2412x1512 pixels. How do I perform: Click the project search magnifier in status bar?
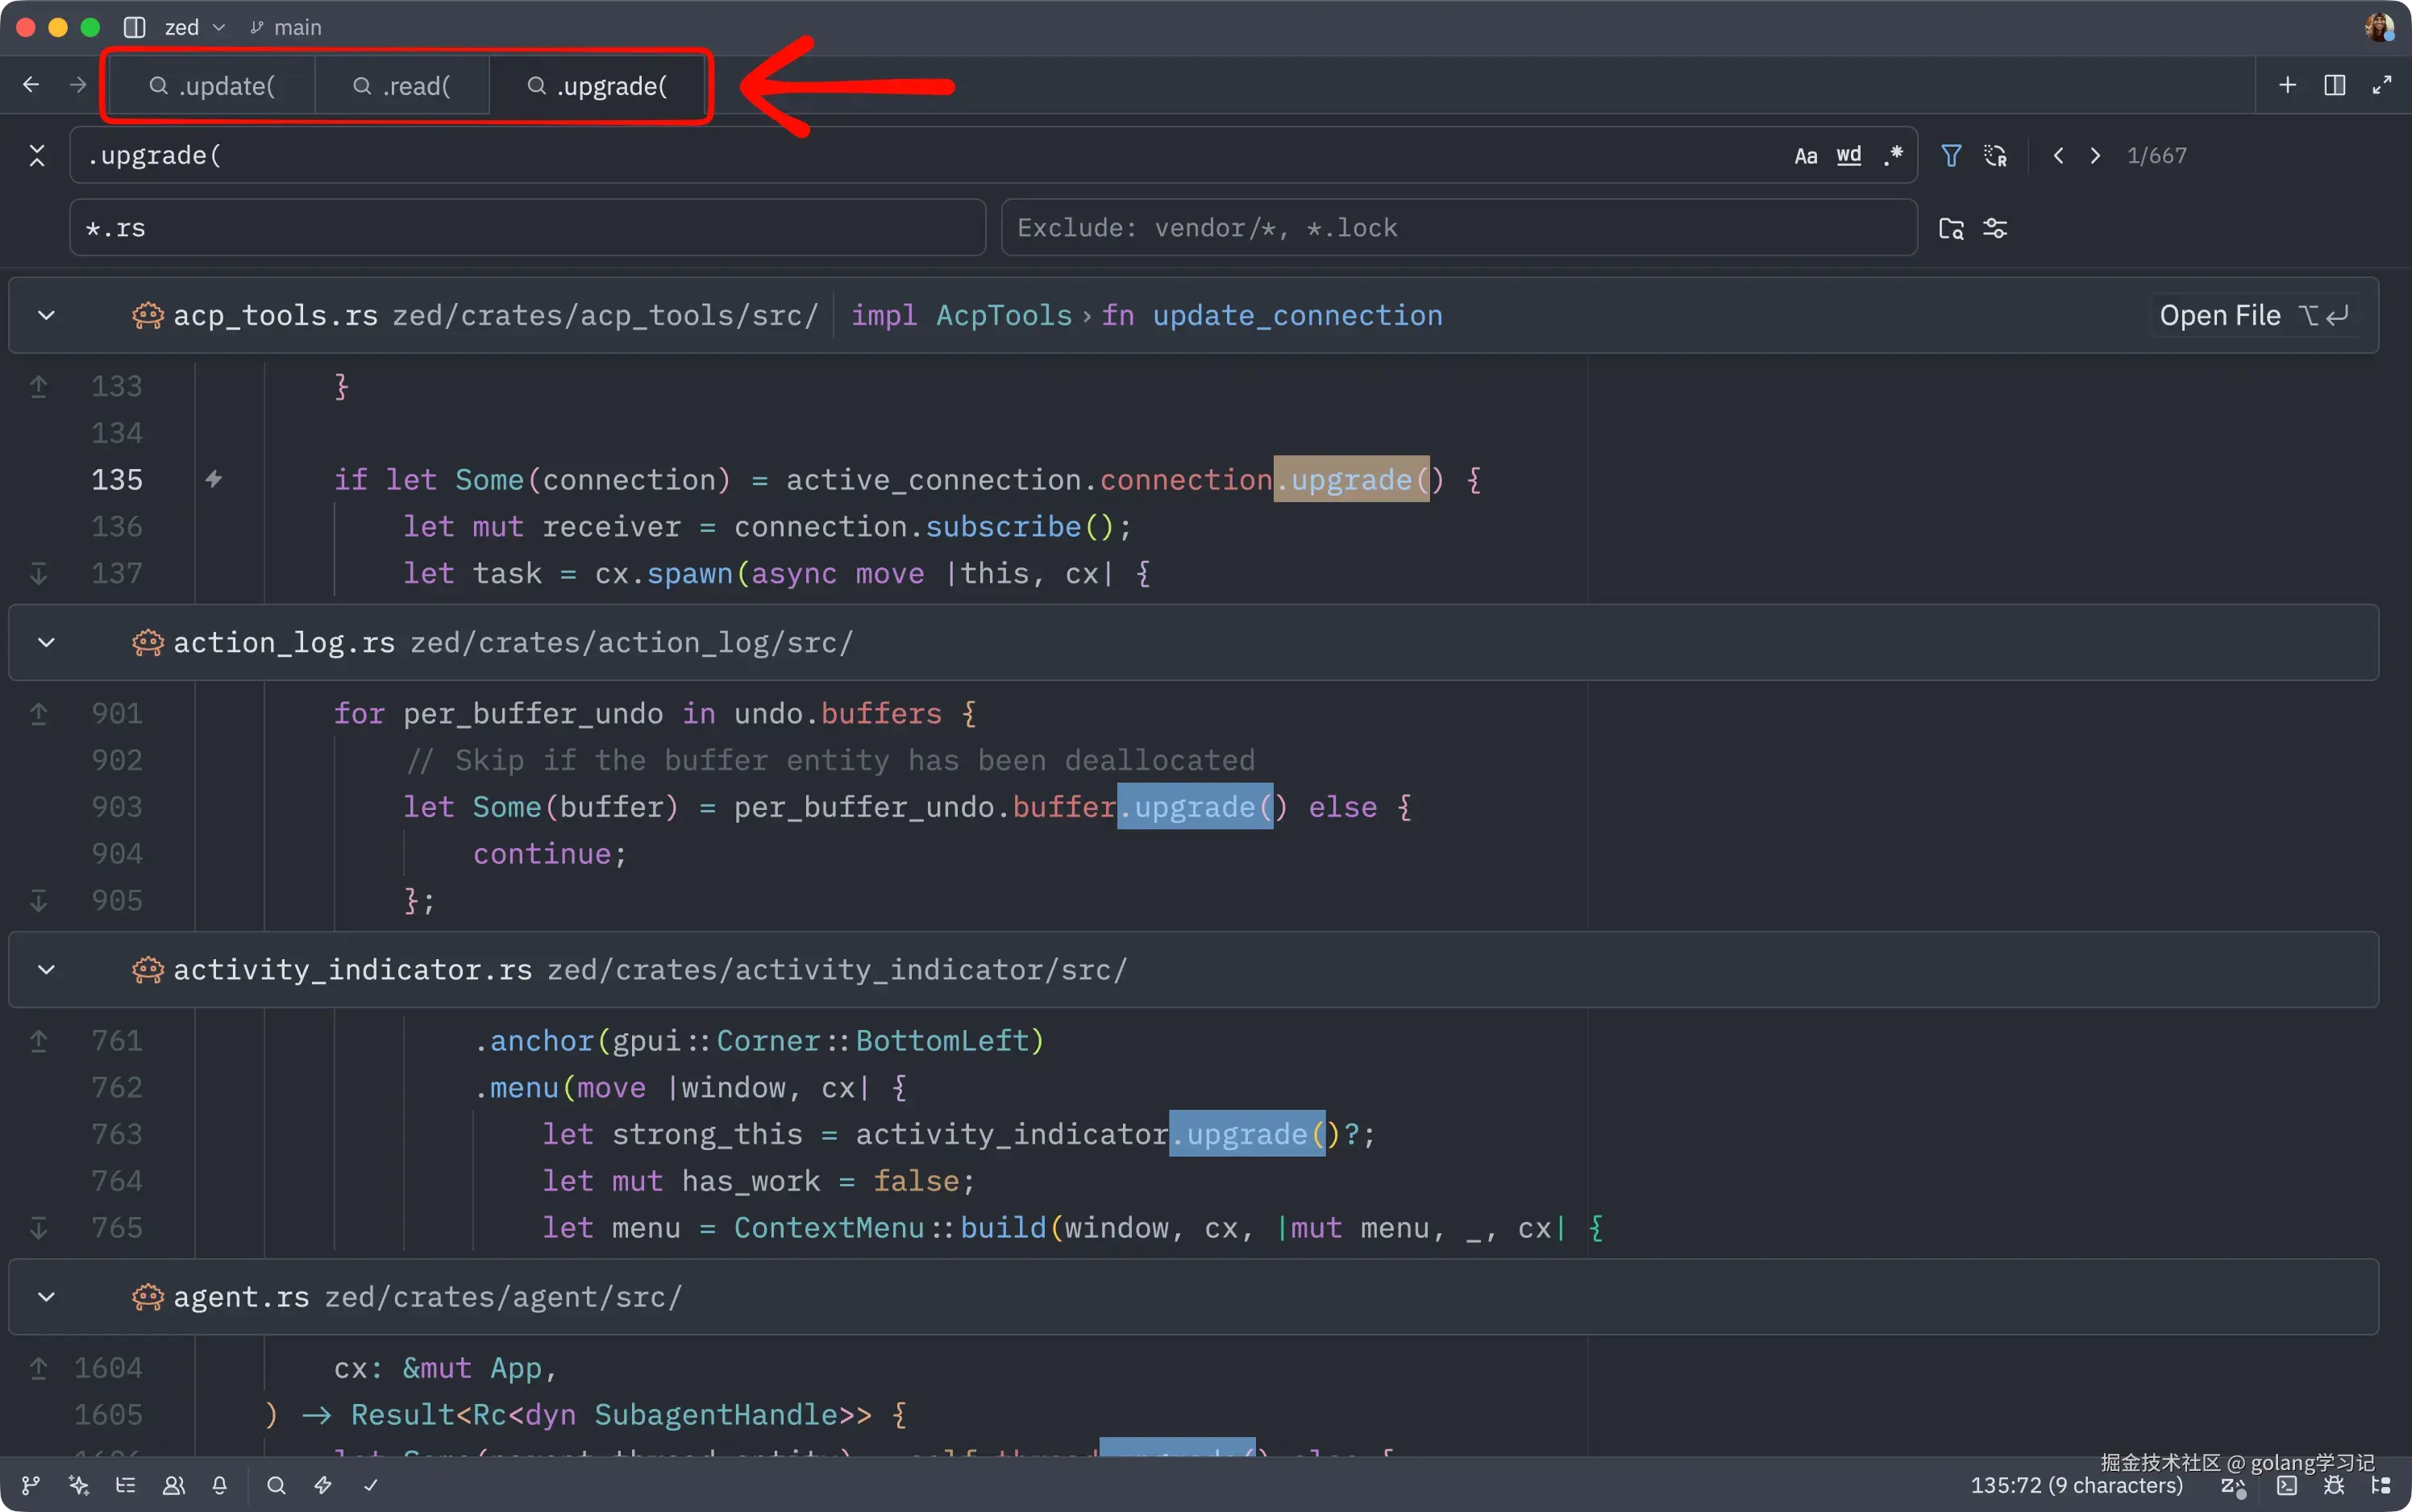(x=276, y=1485)
